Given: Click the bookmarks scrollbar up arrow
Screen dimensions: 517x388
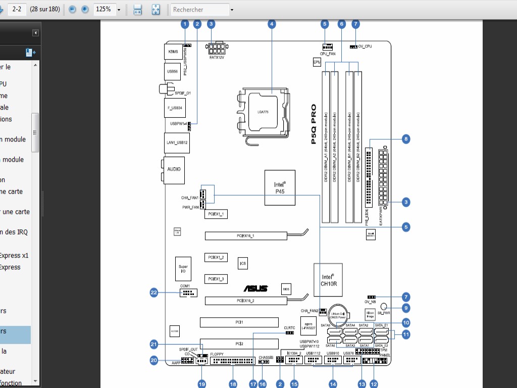Looking at the screenshot, I should click(x=35, y=65).
